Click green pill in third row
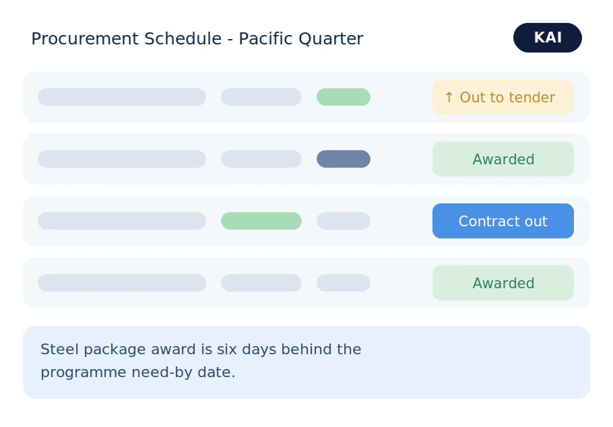 261,221
